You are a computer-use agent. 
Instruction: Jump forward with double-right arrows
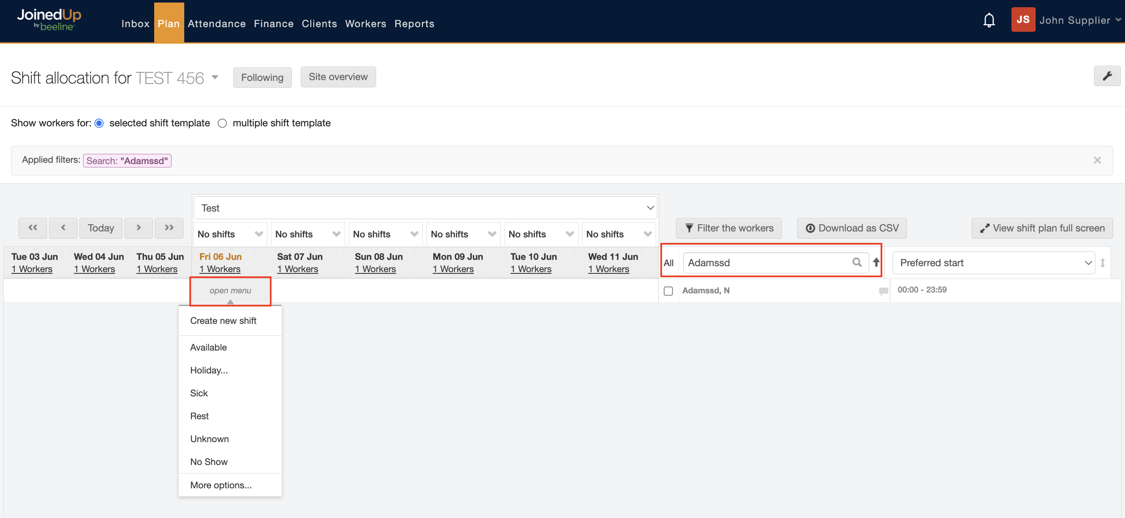(x=169, y=228)
